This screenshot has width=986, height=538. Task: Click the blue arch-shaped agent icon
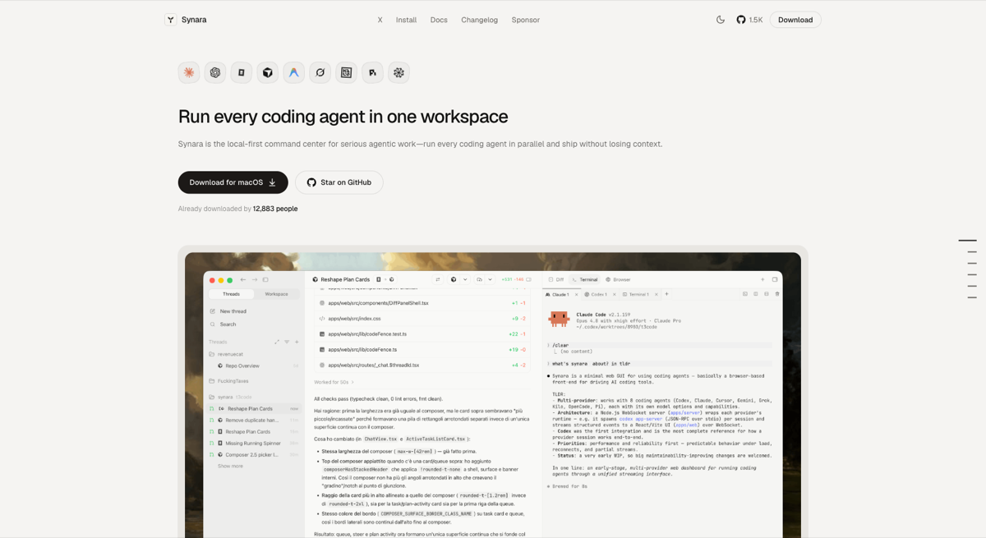[x=294, y=72]
